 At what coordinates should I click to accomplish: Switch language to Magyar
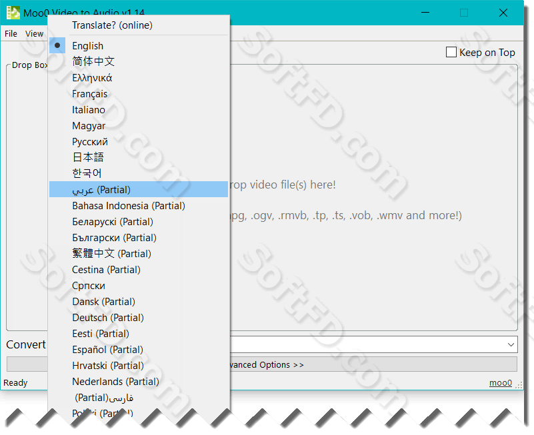[x=139, y=126]
